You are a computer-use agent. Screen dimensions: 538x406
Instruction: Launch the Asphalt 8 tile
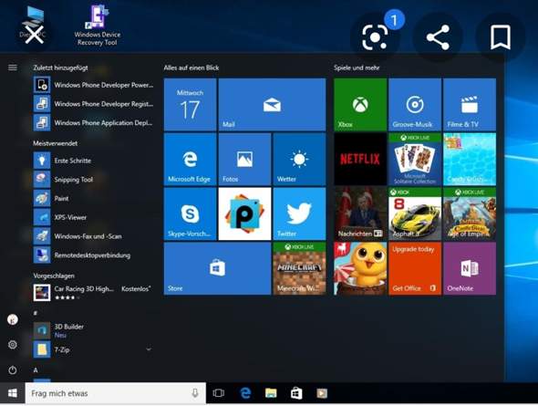pyautogui.click(x=415, y=213)
